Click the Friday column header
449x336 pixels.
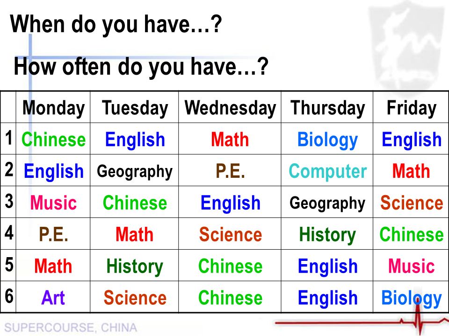(412, 108)
